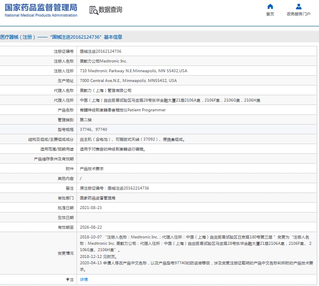Click the 结构及组成/主要组成成分 label

tap(51, 139)
